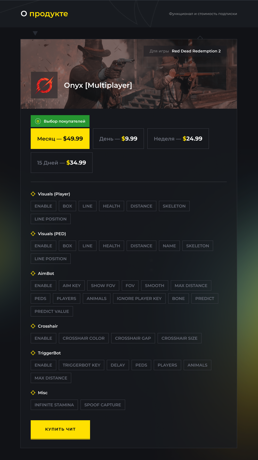258x460 pixels.
Task: Click the Visuals (PED) crosshair icon
Action: [33, 234]
